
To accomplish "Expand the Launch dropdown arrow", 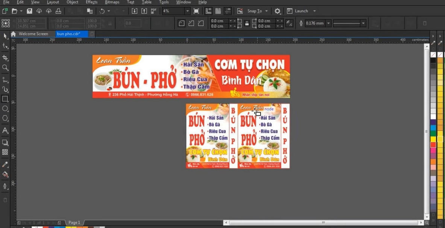I will (x=314, y=11).
